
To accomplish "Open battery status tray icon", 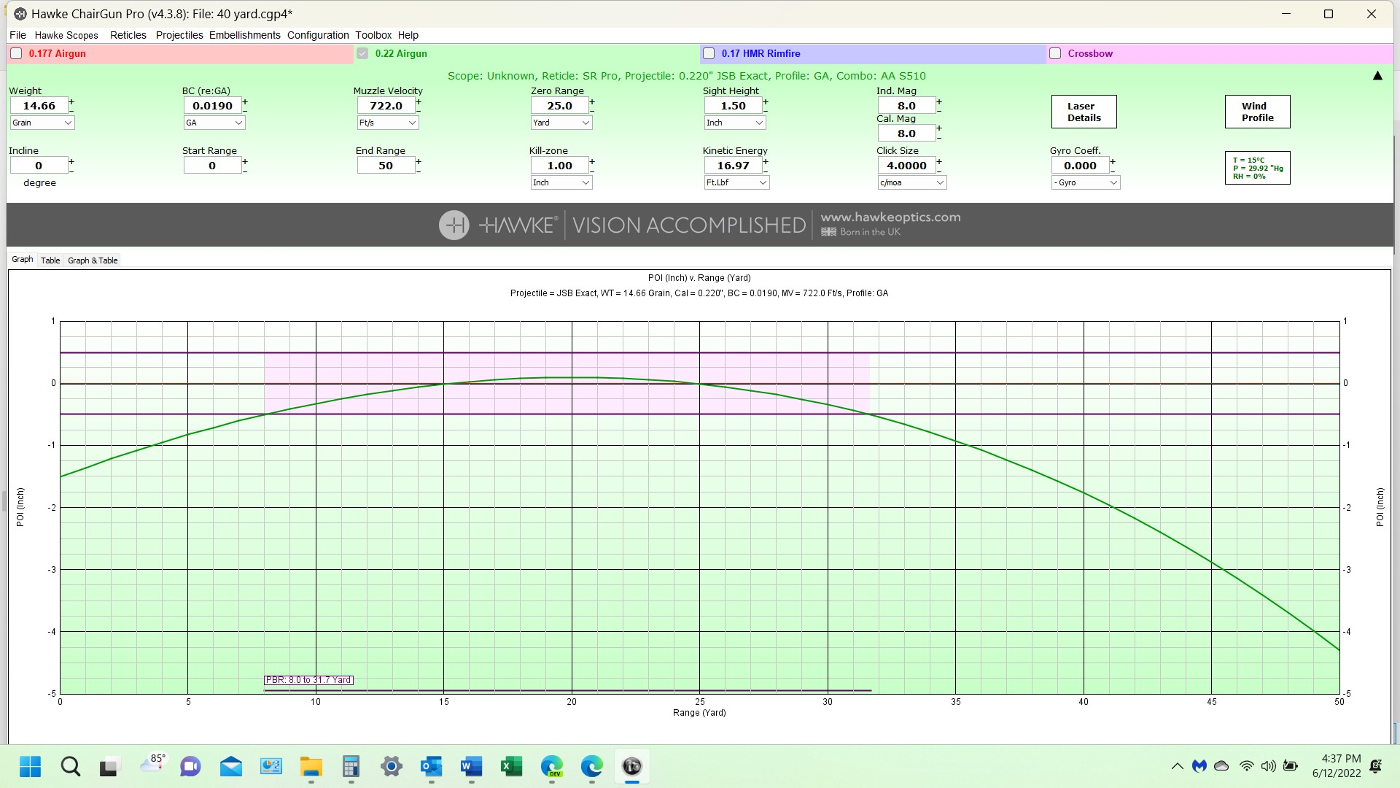I will (1291, 766).
